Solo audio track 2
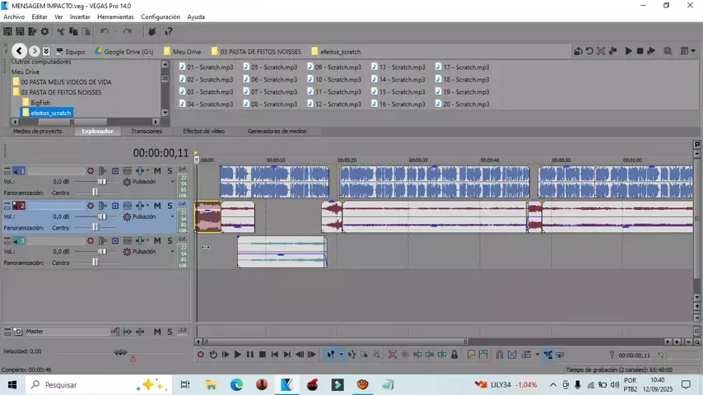Screen dimensions: 703x395 (170, 206)
